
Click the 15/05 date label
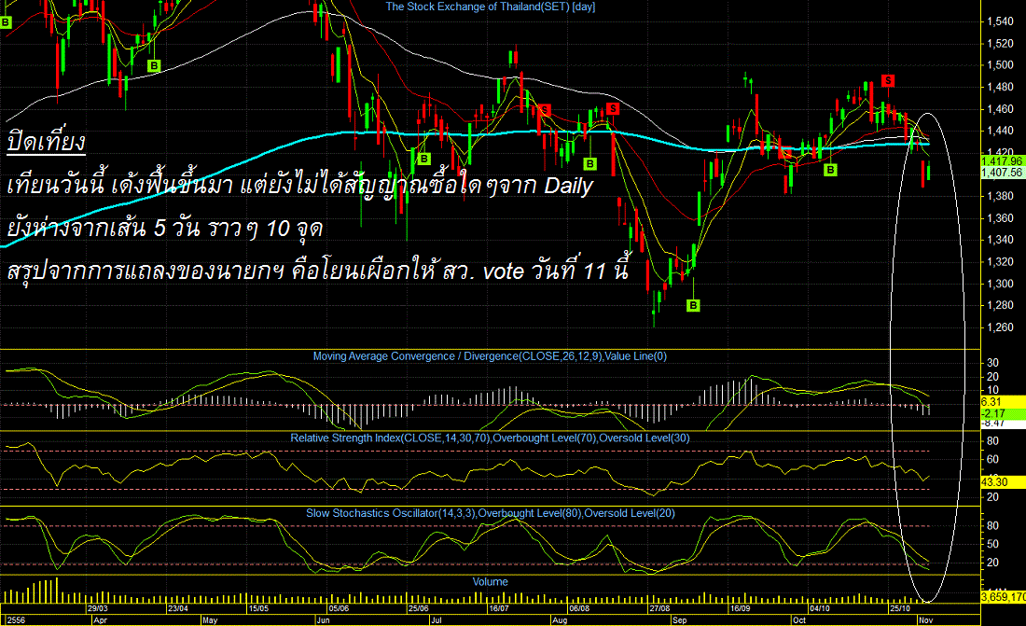(258, 608)
